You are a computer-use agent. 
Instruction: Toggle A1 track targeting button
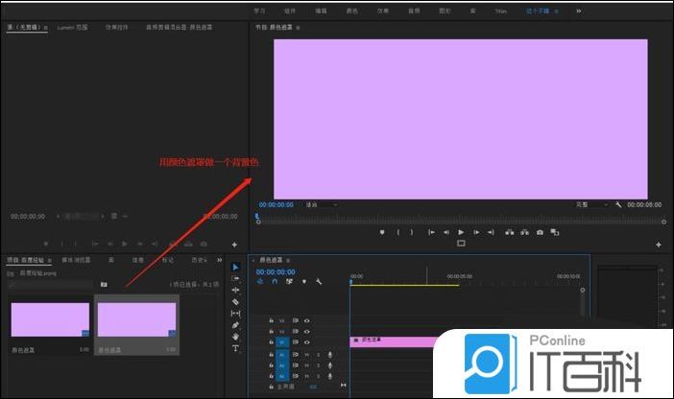[282, 354]
